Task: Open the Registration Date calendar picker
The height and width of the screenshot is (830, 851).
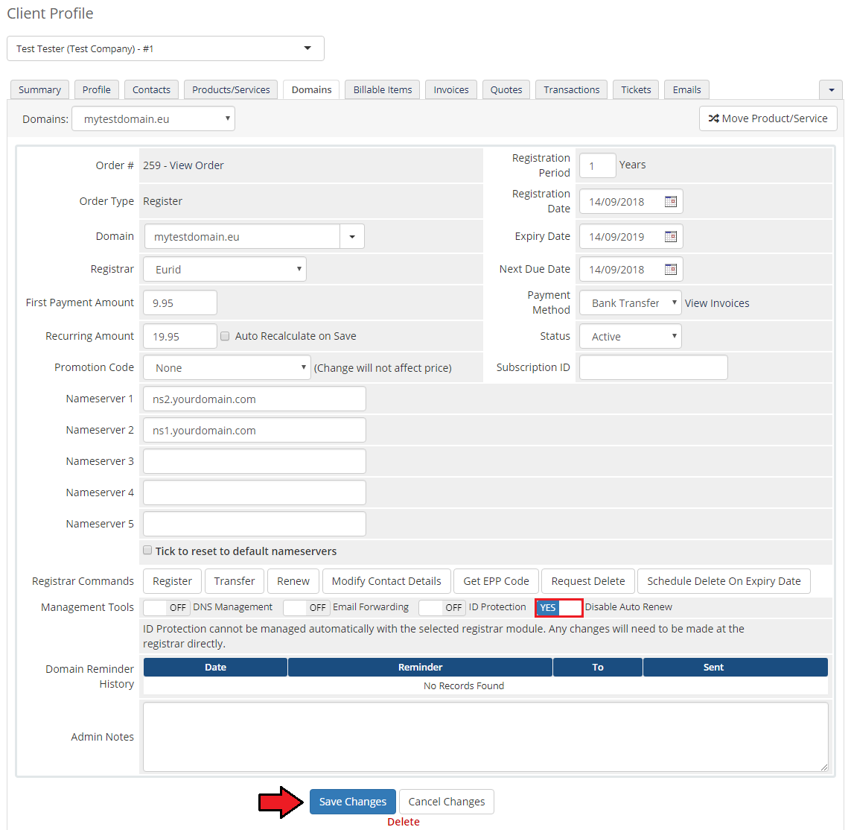Action: [671, 201]
